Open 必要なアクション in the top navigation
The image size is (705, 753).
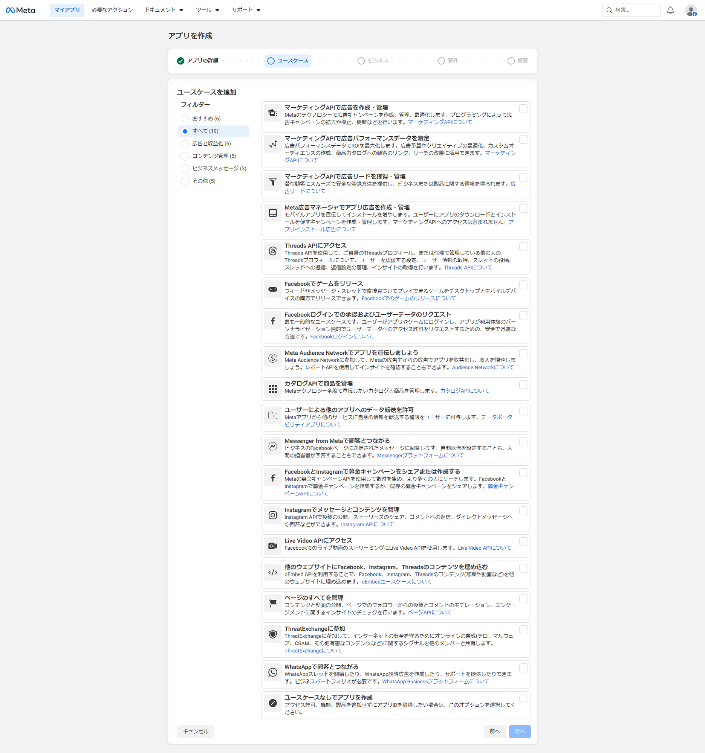(112, 10)
